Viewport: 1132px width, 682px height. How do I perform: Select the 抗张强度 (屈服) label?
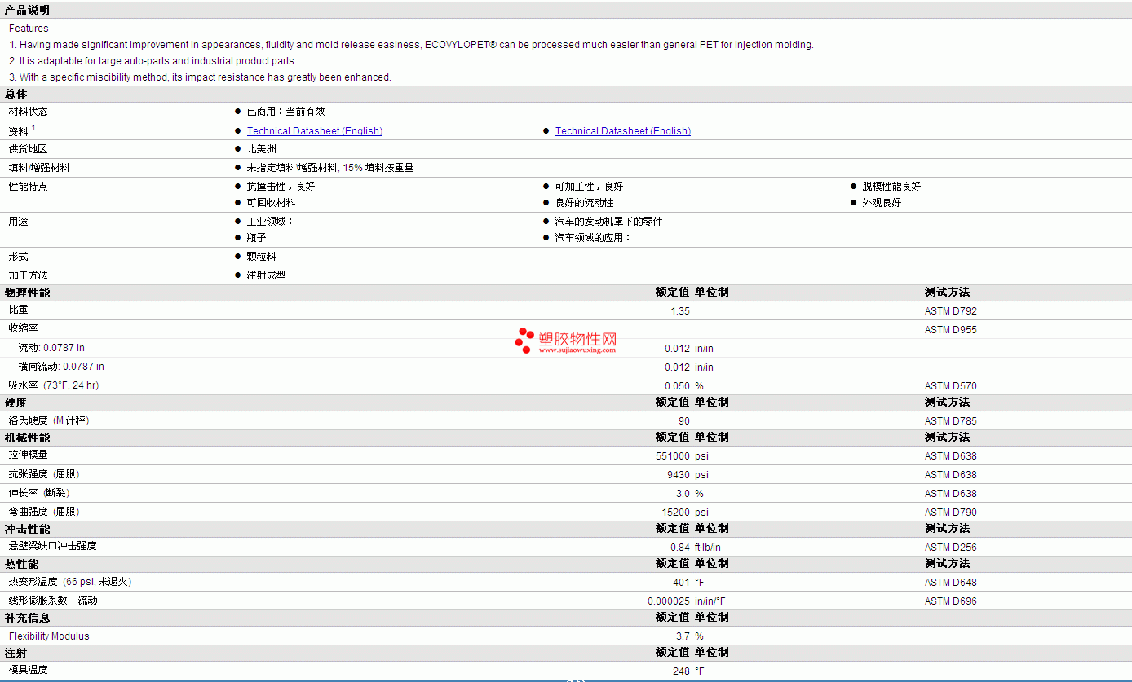[44, 474]
